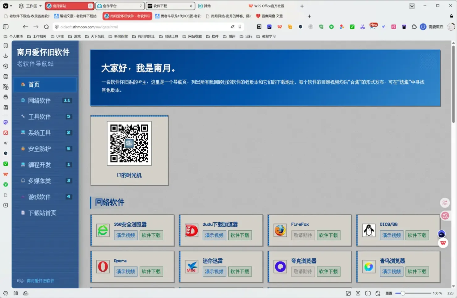Go back to the previous page
This screenshot has width=457, height=298.
coord(25,27)
